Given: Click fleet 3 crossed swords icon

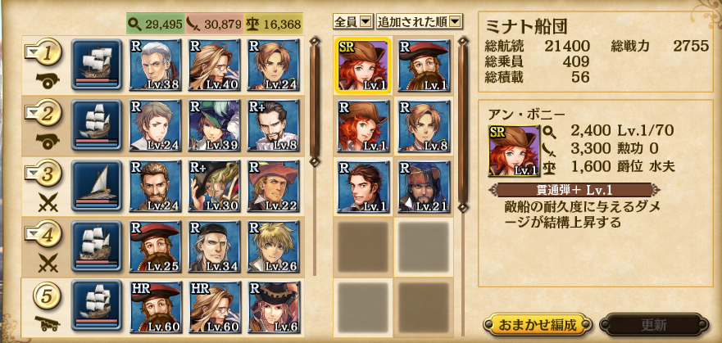Looking at the screenshot, I should coord(48,202).
